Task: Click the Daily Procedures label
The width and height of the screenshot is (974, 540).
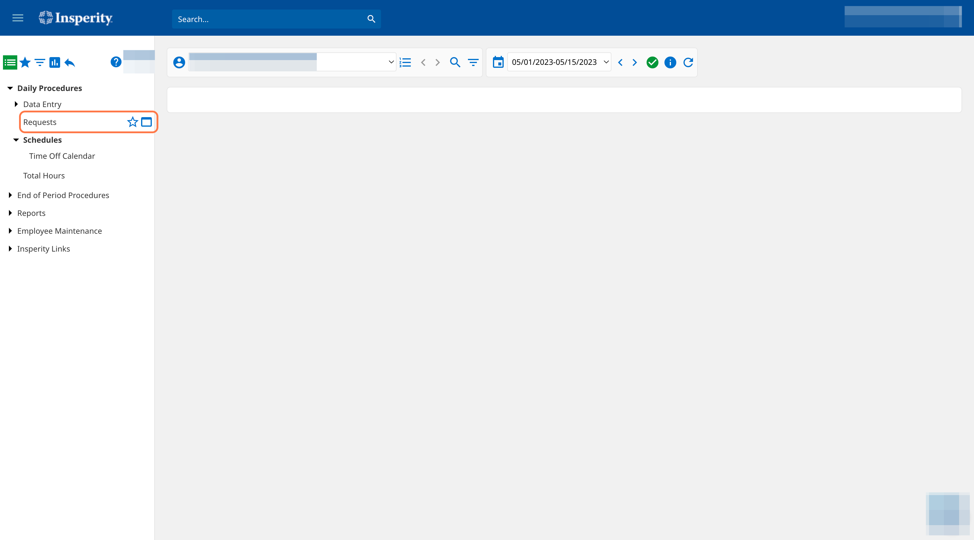Action: [49, 88]
